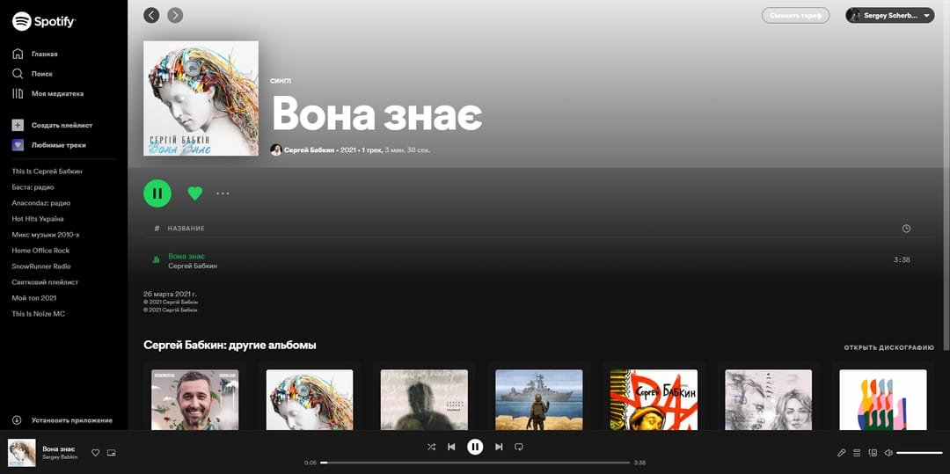Go back with the left arrow button
Image resolution: width=950 pixels, height=474 pixels.
(151, 15)
